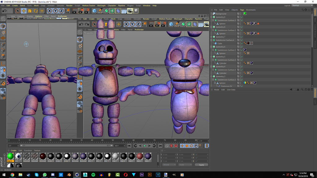
Task: Collapse the Symmetry.4 tree node
Action: [211, 67]
